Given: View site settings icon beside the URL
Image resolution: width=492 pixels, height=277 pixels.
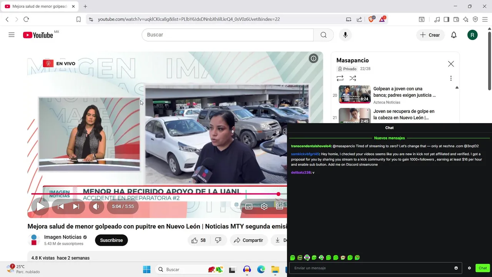Looking at the screenshot, I should pyautogui.click(x=90, y=19).
